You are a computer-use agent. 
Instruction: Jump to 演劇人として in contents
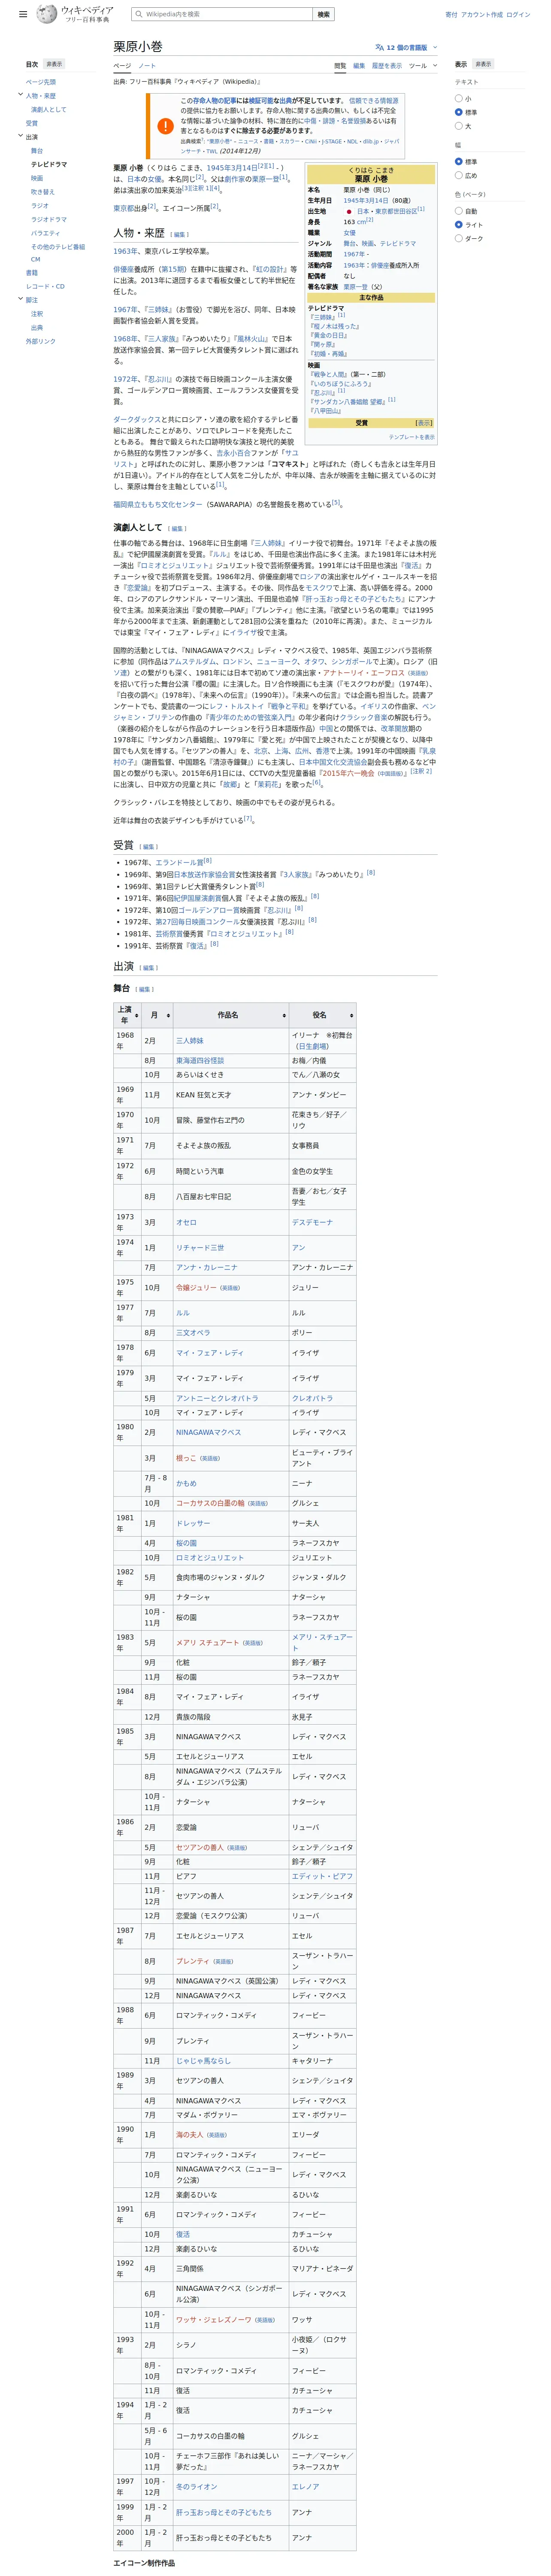pyautogui.click(x=49, y=109)
